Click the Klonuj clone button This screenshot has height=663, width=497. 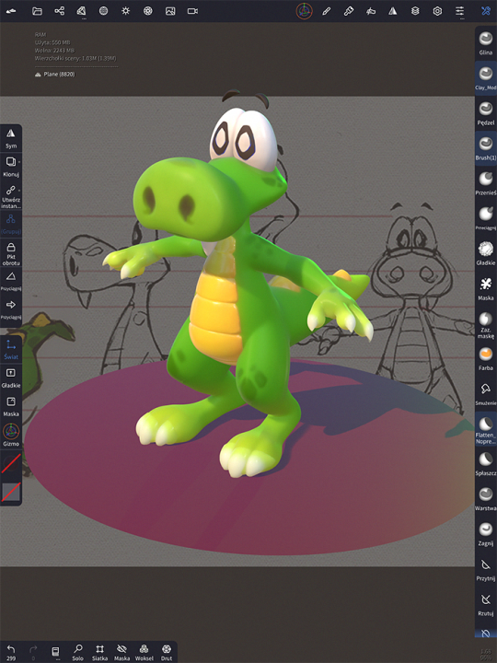[x=10, y=167]
